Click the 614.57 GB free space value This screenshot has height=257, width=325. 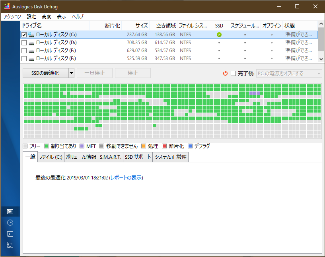click(165, 43)
